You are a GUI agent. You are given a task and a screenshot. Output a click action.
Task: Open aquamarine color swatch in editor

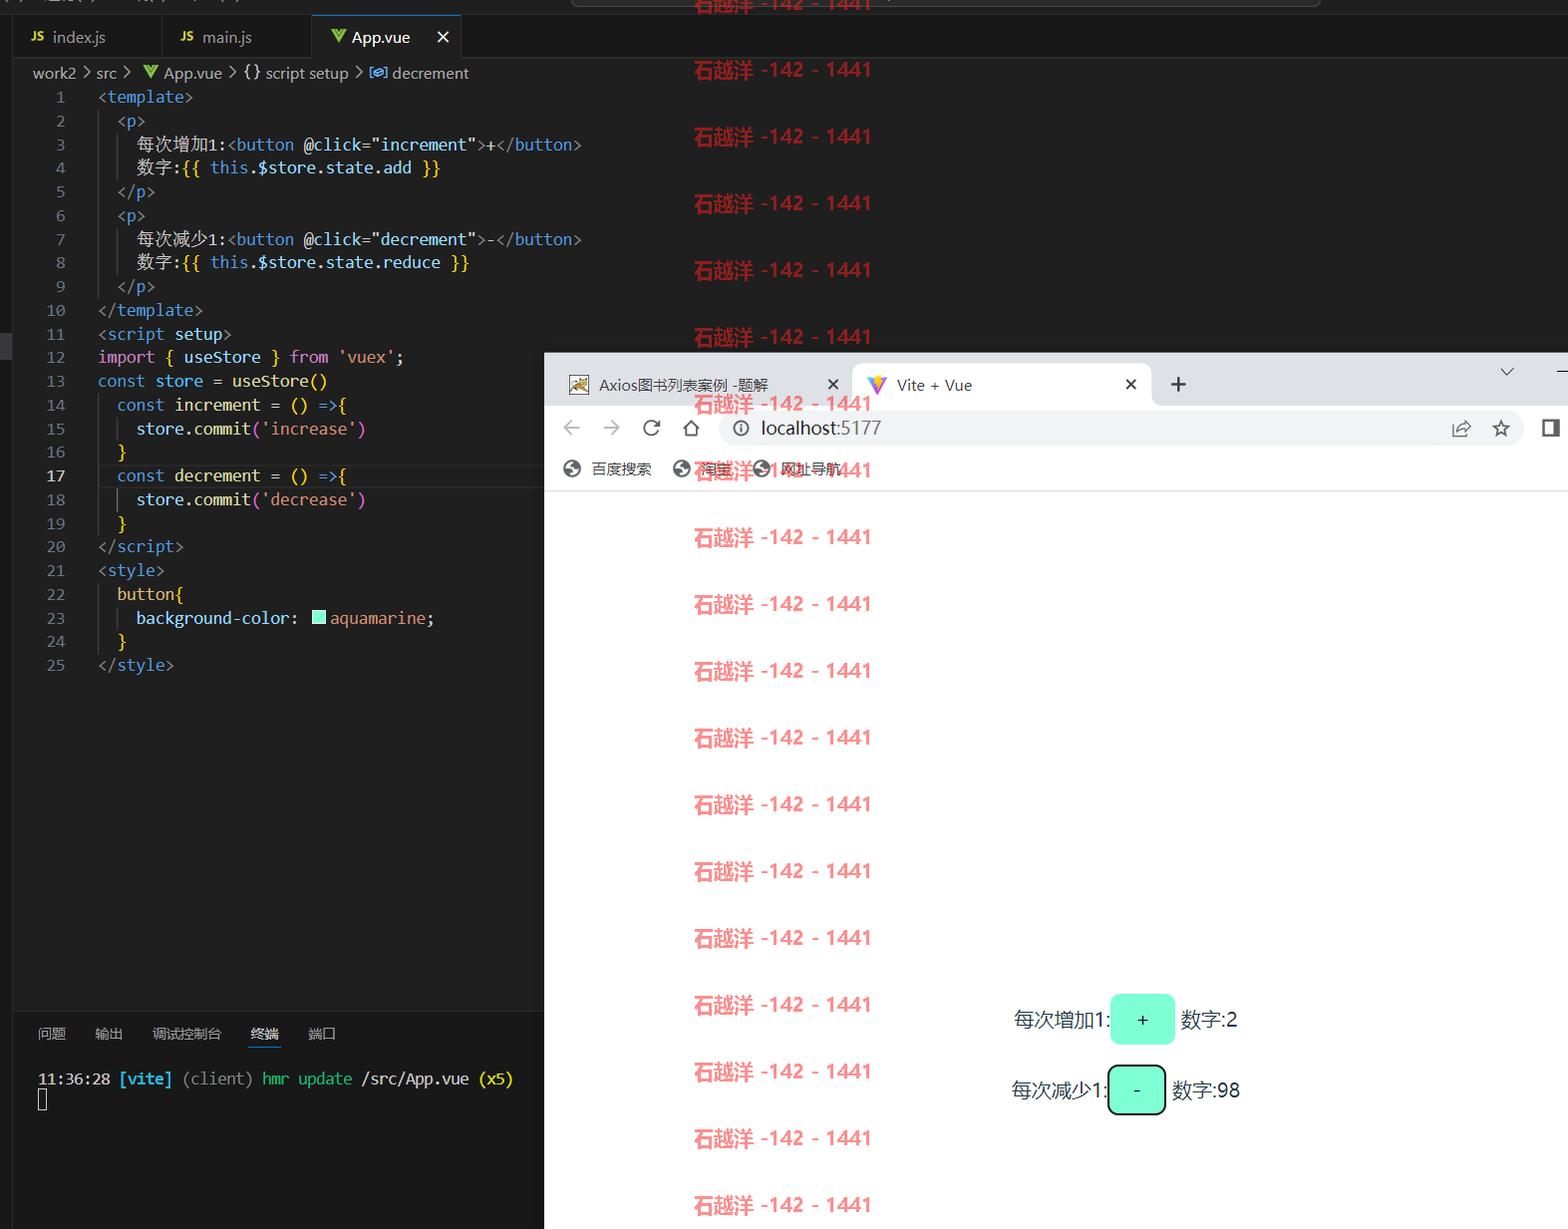click(x=319, y=617)
